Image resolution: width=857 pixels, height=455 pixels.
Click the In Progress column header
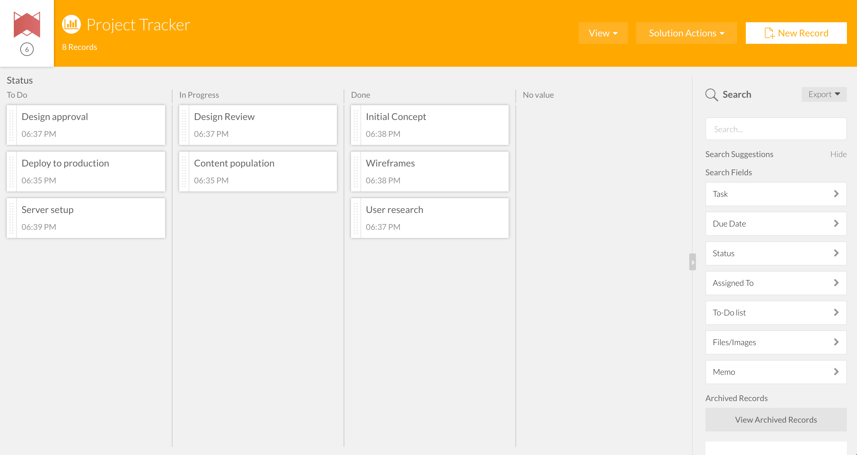[x=199, y=95]
